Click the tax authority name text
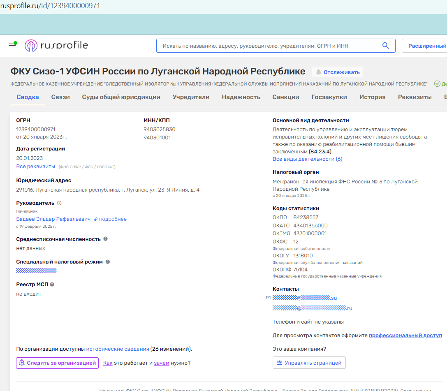The height and width of the screenshot is (391, 447). tap(345, 185)
